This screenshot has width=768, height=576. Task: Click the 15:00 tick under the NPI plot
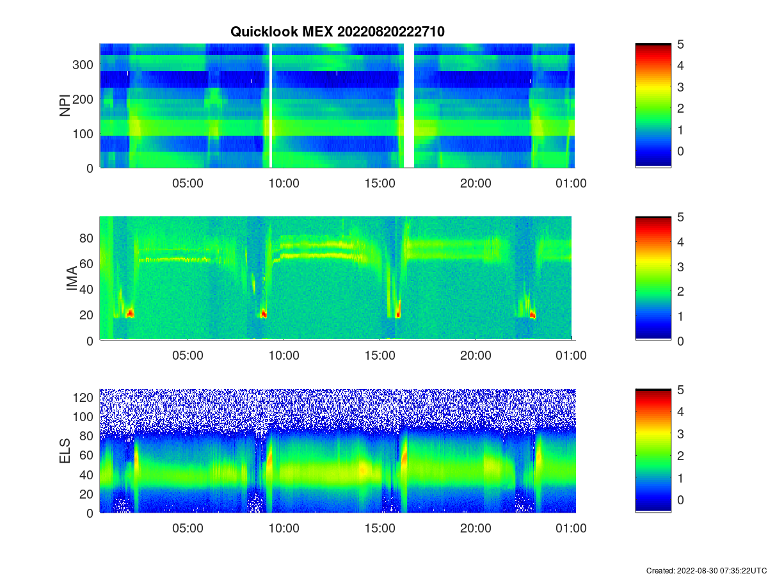(x=380, y=183)
